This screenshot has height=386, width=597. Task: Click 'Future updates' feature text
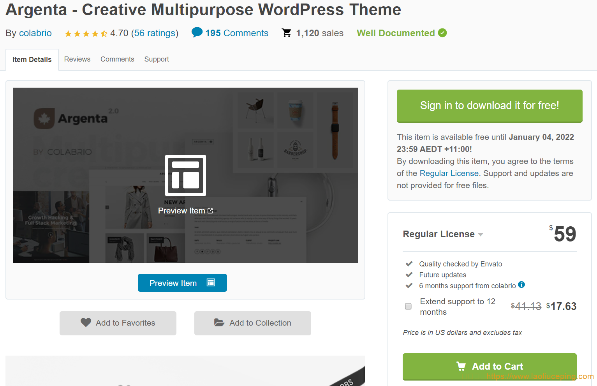[x=443, y=275]
